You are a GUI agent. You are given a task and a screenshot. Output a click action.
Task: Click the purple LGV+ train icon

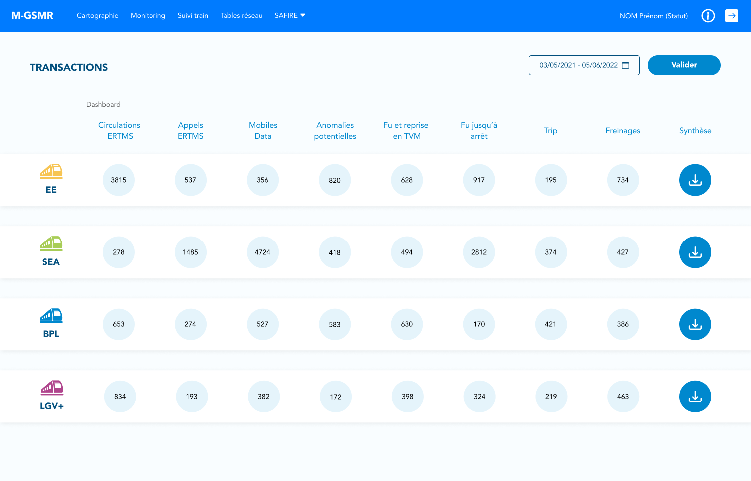pyautogui.click(x=52, y=388)
